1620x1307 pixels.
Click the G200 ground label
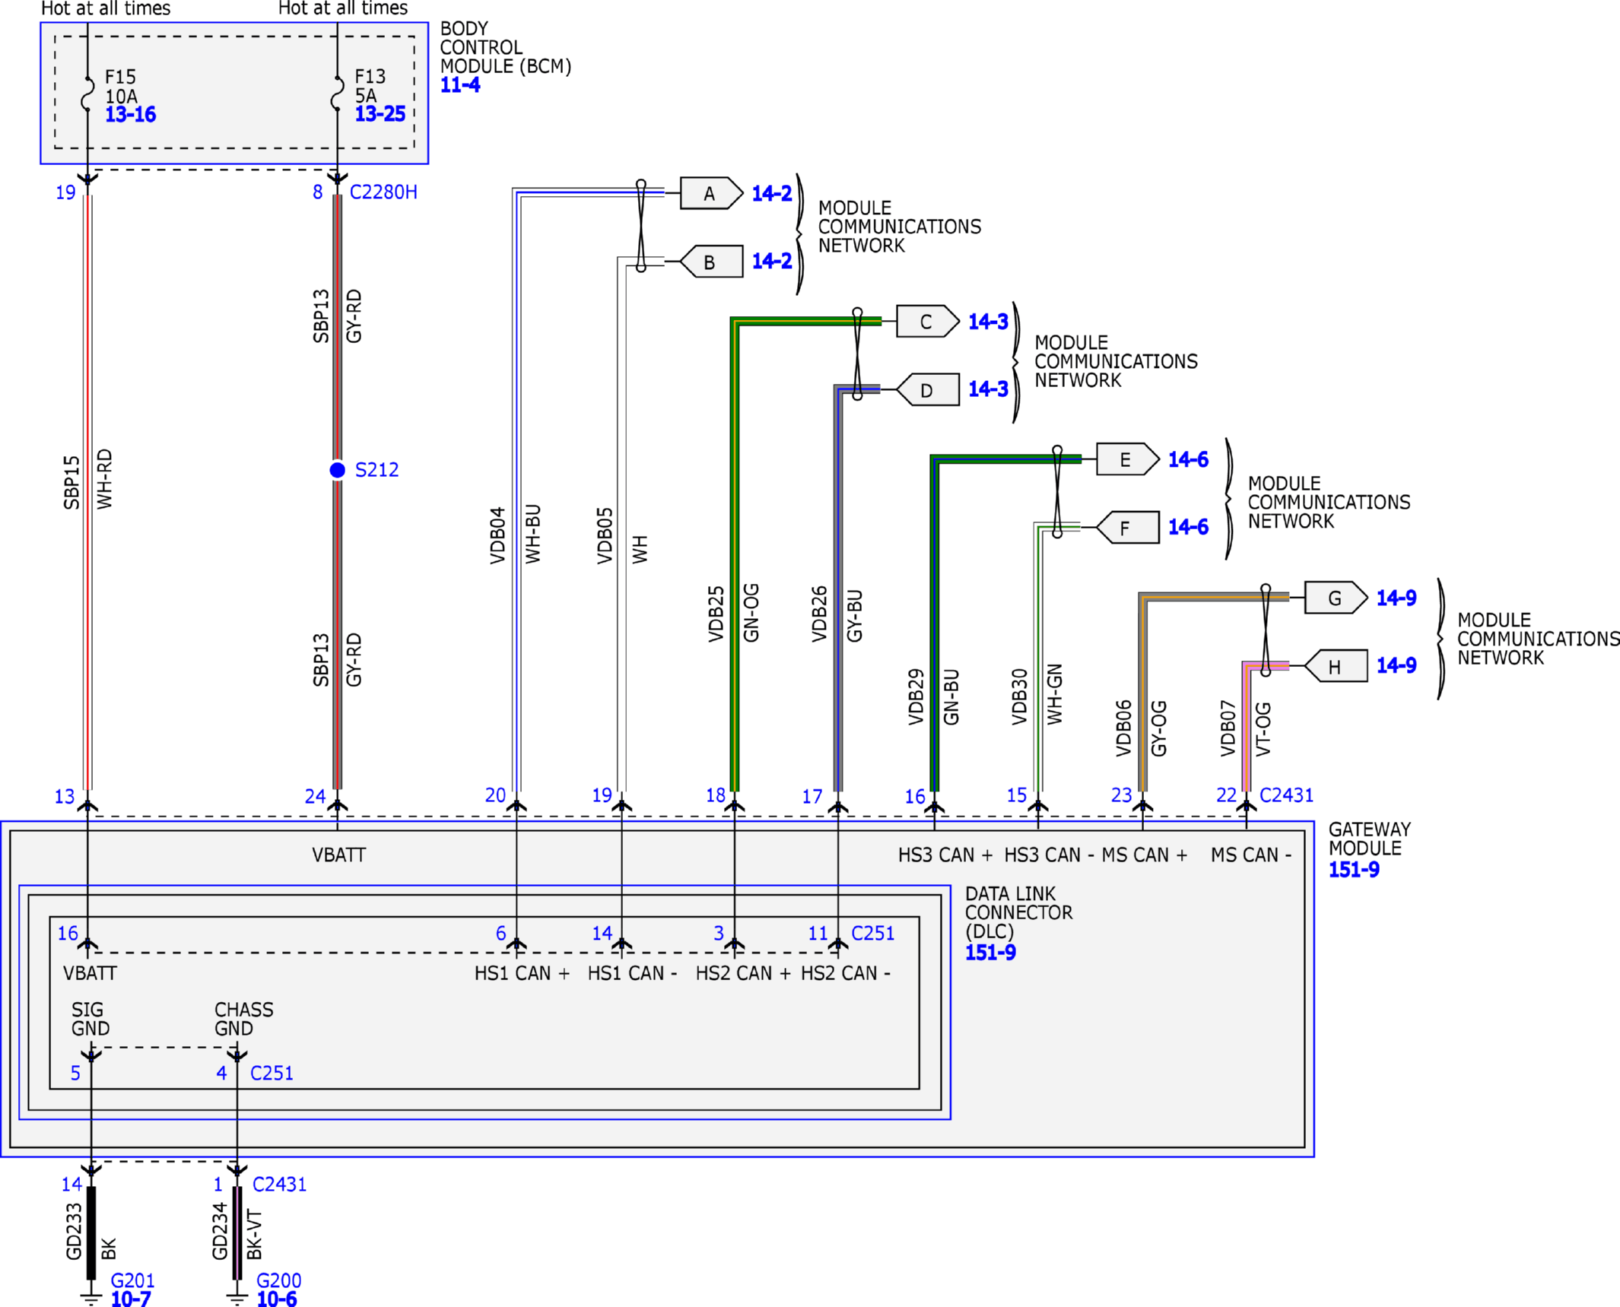(x=279, y=1280)
